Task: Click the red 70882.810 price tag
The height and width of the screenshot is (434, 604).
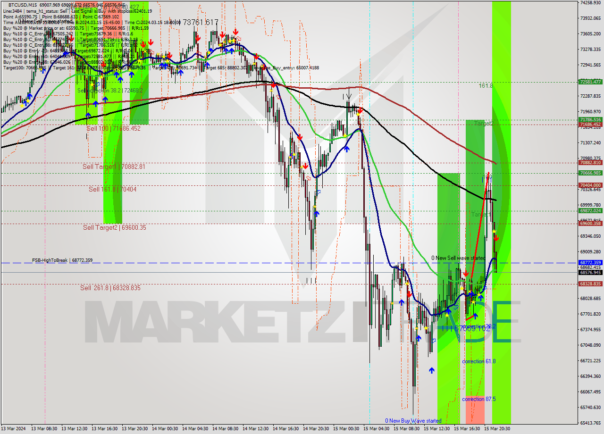Action: click(590, 162)
